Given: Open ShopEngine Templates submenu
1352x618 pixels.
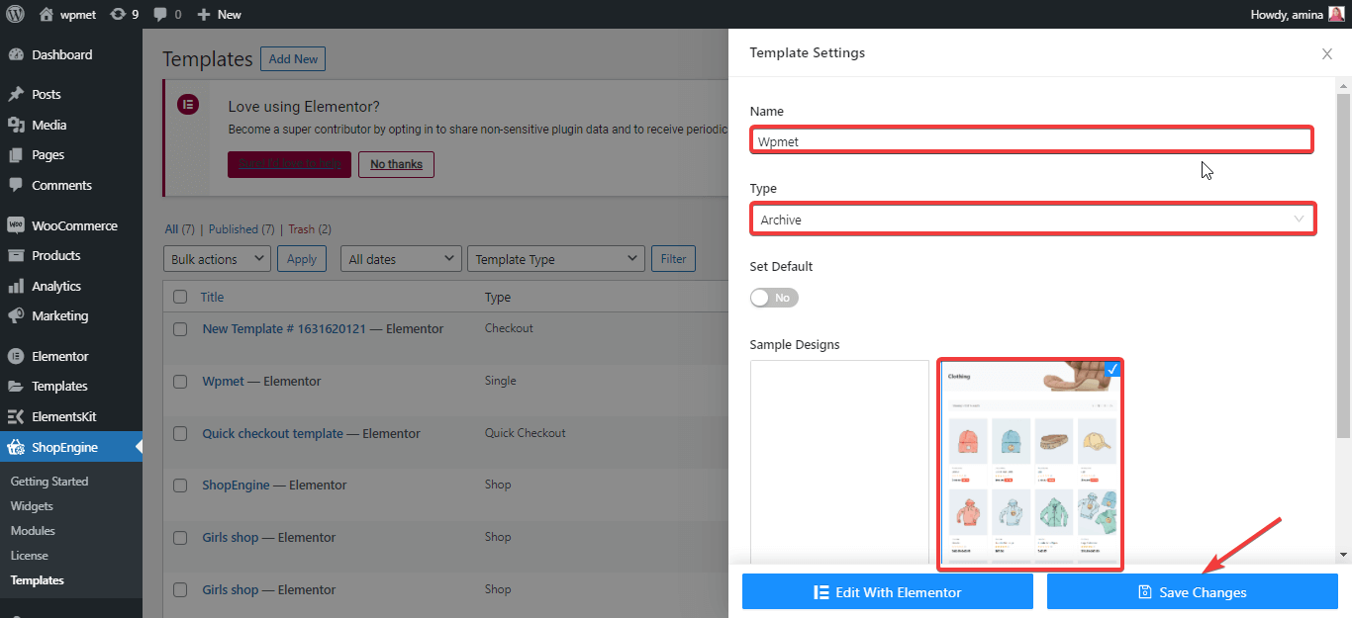Looking at the screenshot, I should coord(38,579).
